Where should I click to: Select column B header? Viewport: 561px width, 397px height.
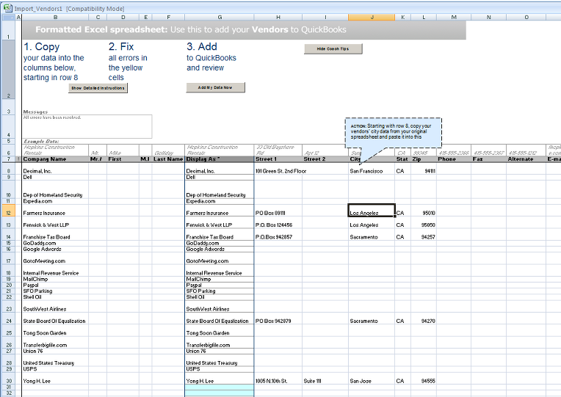(x=54, y=17)
